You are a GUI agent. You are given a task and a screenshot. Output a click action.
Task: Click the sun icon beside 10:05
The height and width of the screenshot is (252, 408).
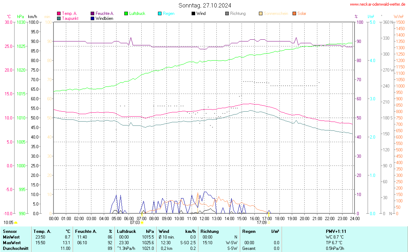tap(16, 223)
